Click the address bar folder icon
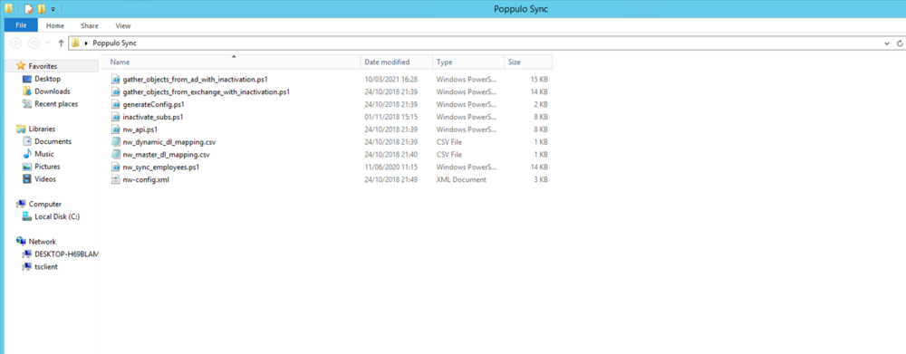906x354 pixels. coord(75,43)
